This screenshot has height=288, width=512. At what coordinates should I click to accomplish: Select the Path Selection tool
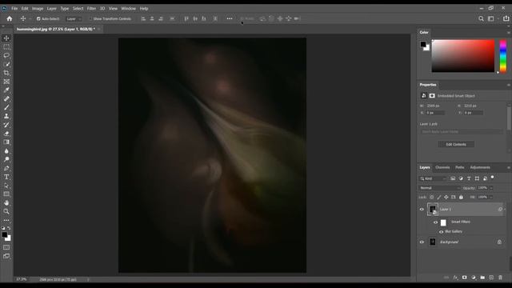pyautogui.click(x=6, y=186)
